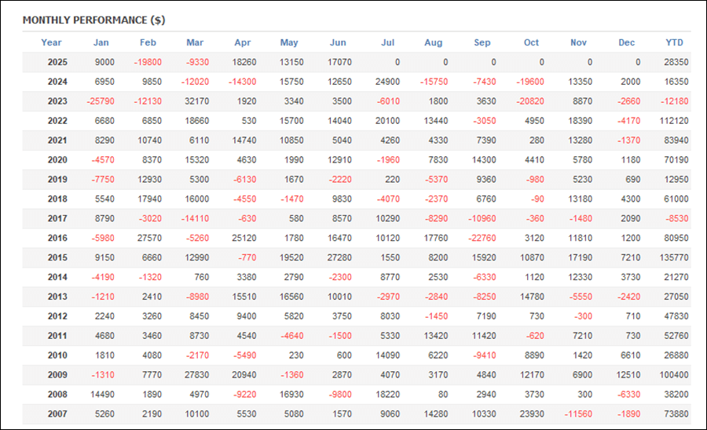Click the Jul column header

coord(388,42)
